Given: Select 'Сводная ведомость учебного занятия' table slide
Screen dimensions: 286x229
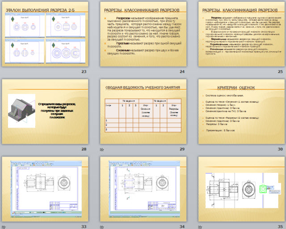Looking at the screenshot, I should 143,112.
